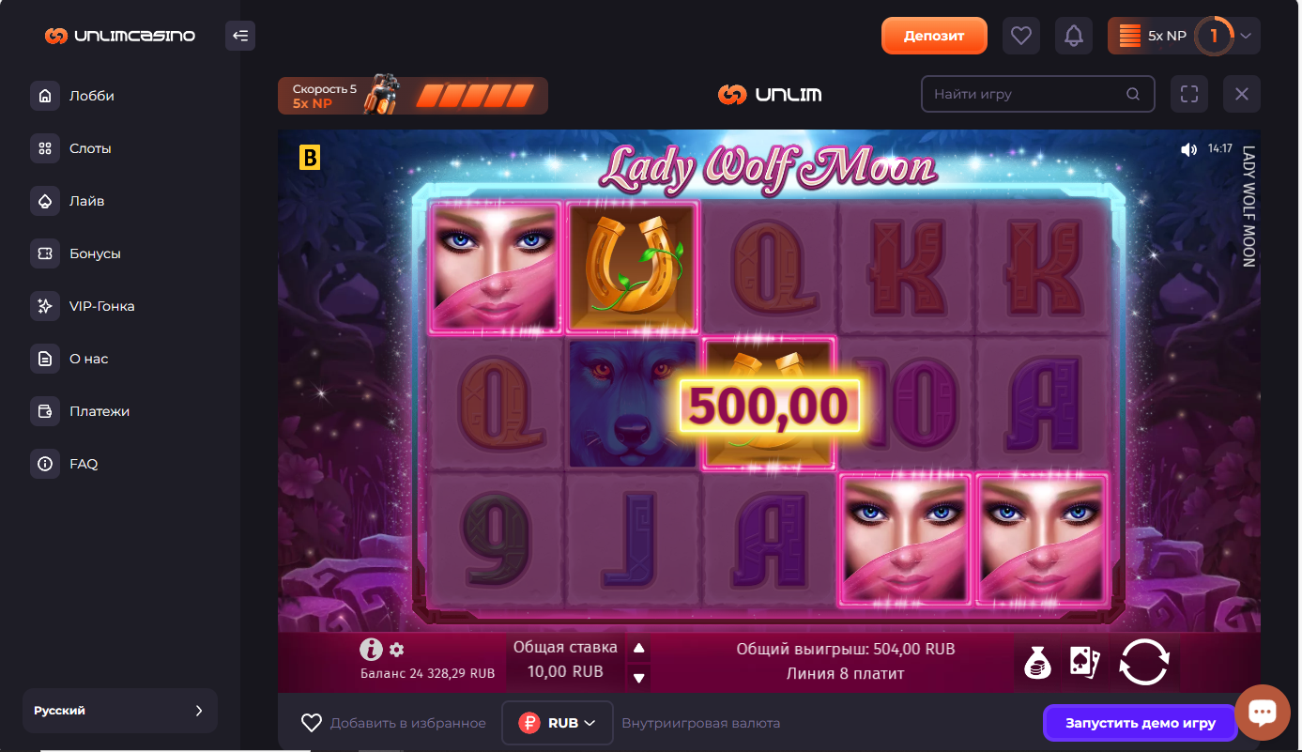Open favorites heart icon in header
Screen dimensions: 1302x752
pos(1021,37)
